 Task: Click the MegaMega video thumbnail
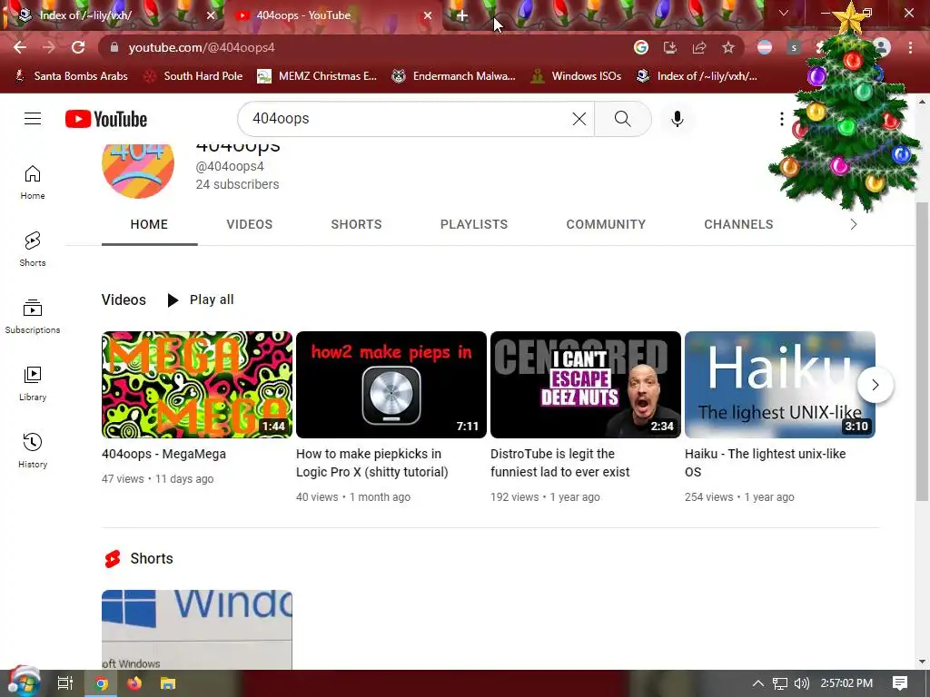(197, 385)
